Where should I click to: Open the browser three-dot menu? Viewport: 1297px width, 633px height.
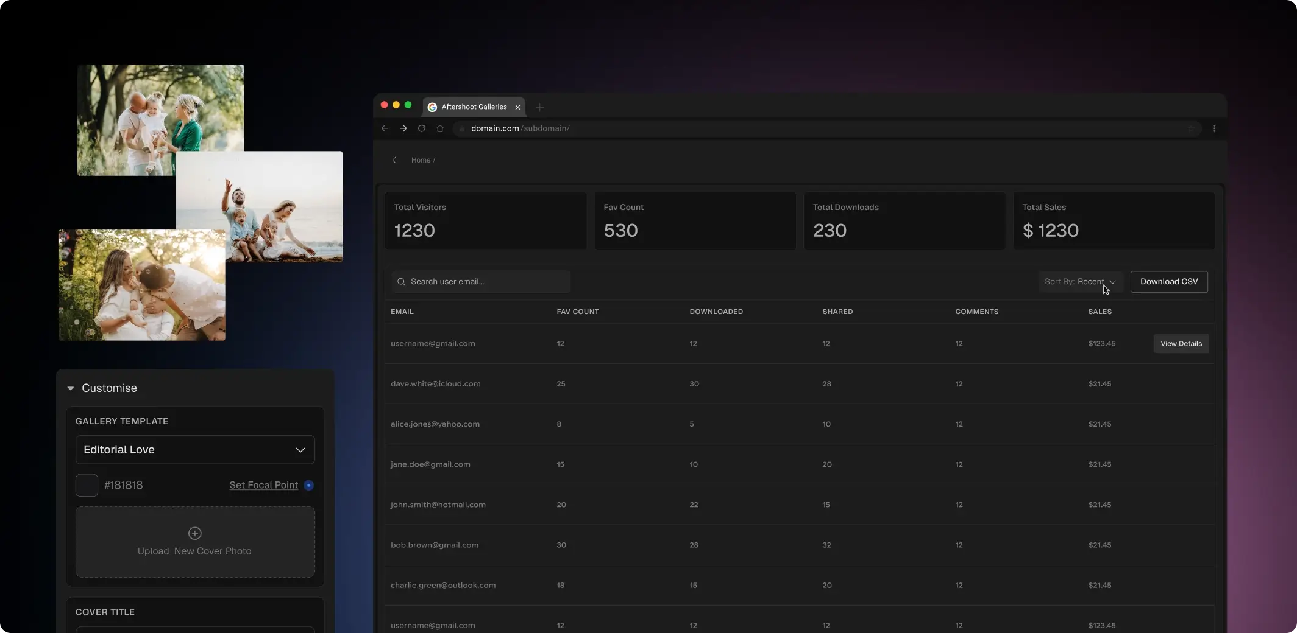(x=1214, y=128)
